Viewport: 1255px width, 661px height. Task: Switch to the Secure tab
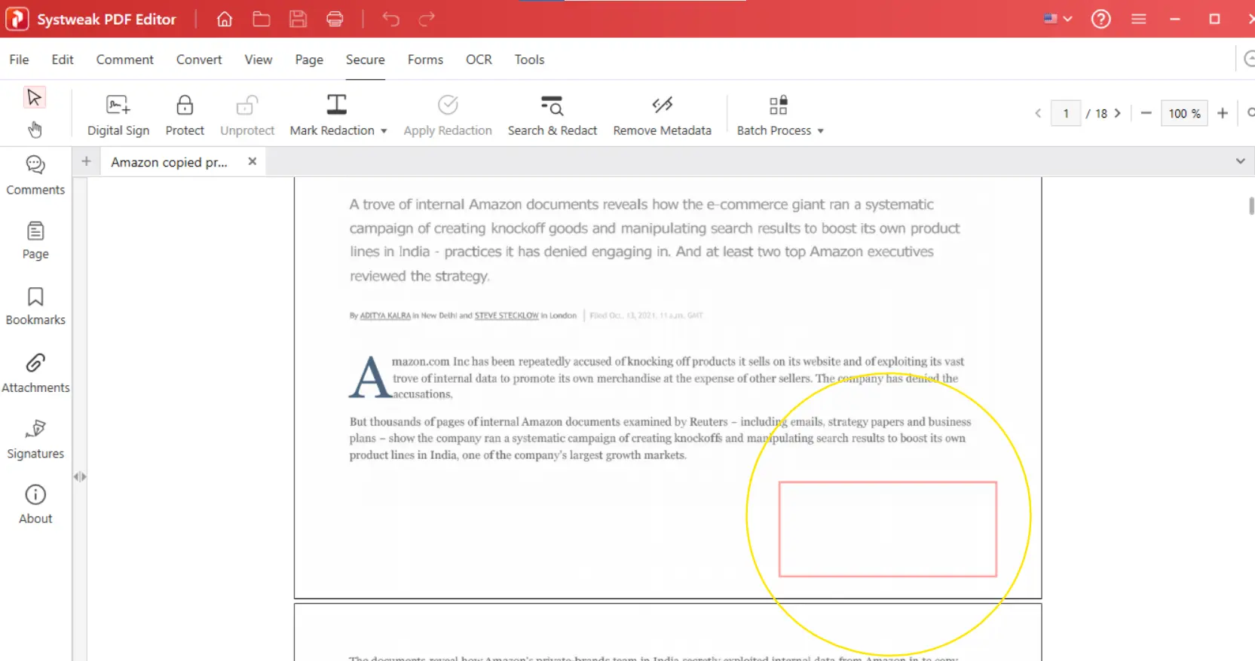click(366, 60)
